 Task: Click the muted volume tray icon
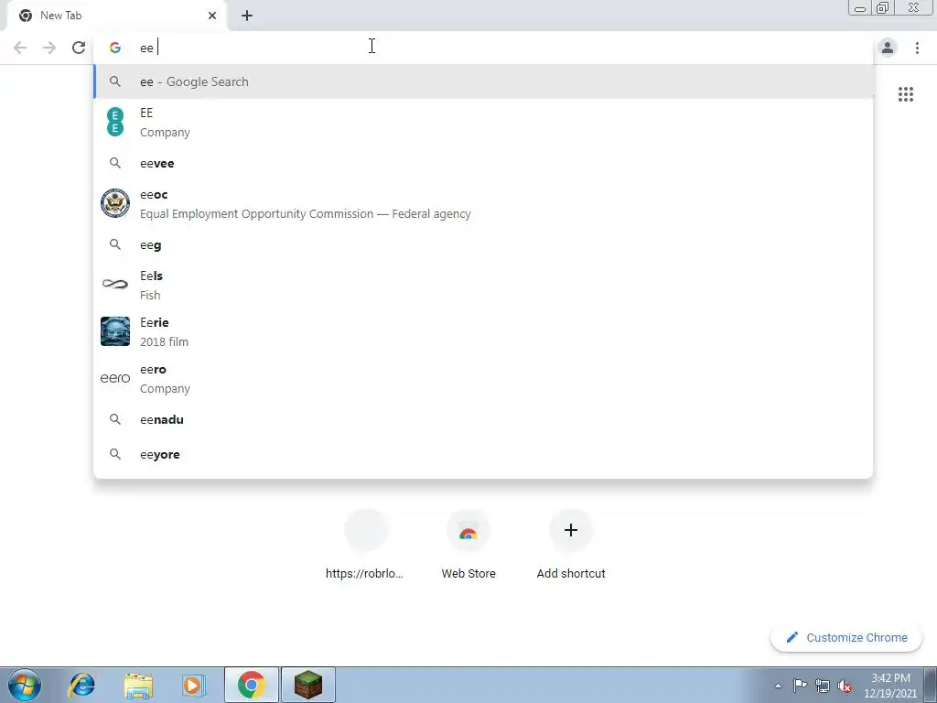pos(845,686)
